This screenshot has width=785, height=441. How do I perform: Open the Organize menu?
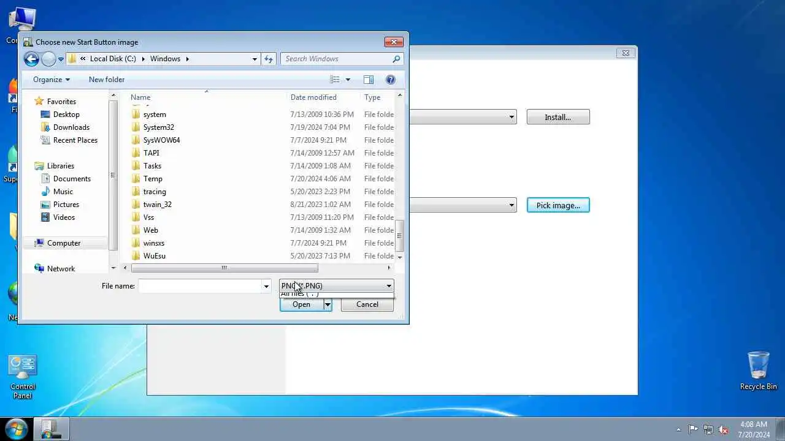point(52,80)
